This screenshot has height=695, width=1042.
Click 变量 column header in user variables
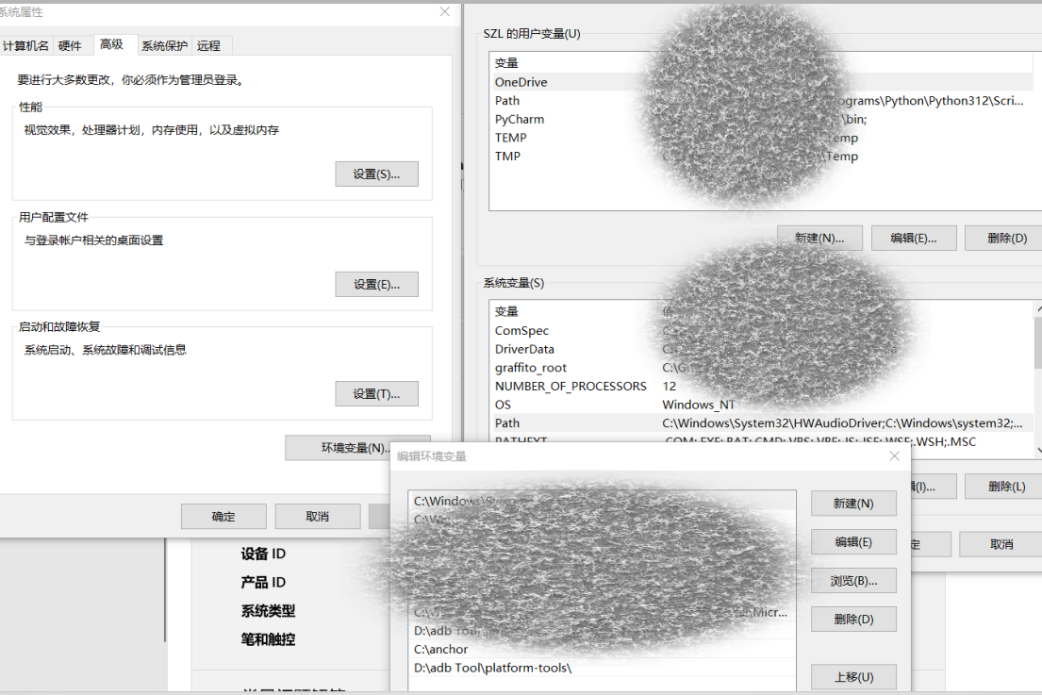pyautogui.click(x=506, y=63)
